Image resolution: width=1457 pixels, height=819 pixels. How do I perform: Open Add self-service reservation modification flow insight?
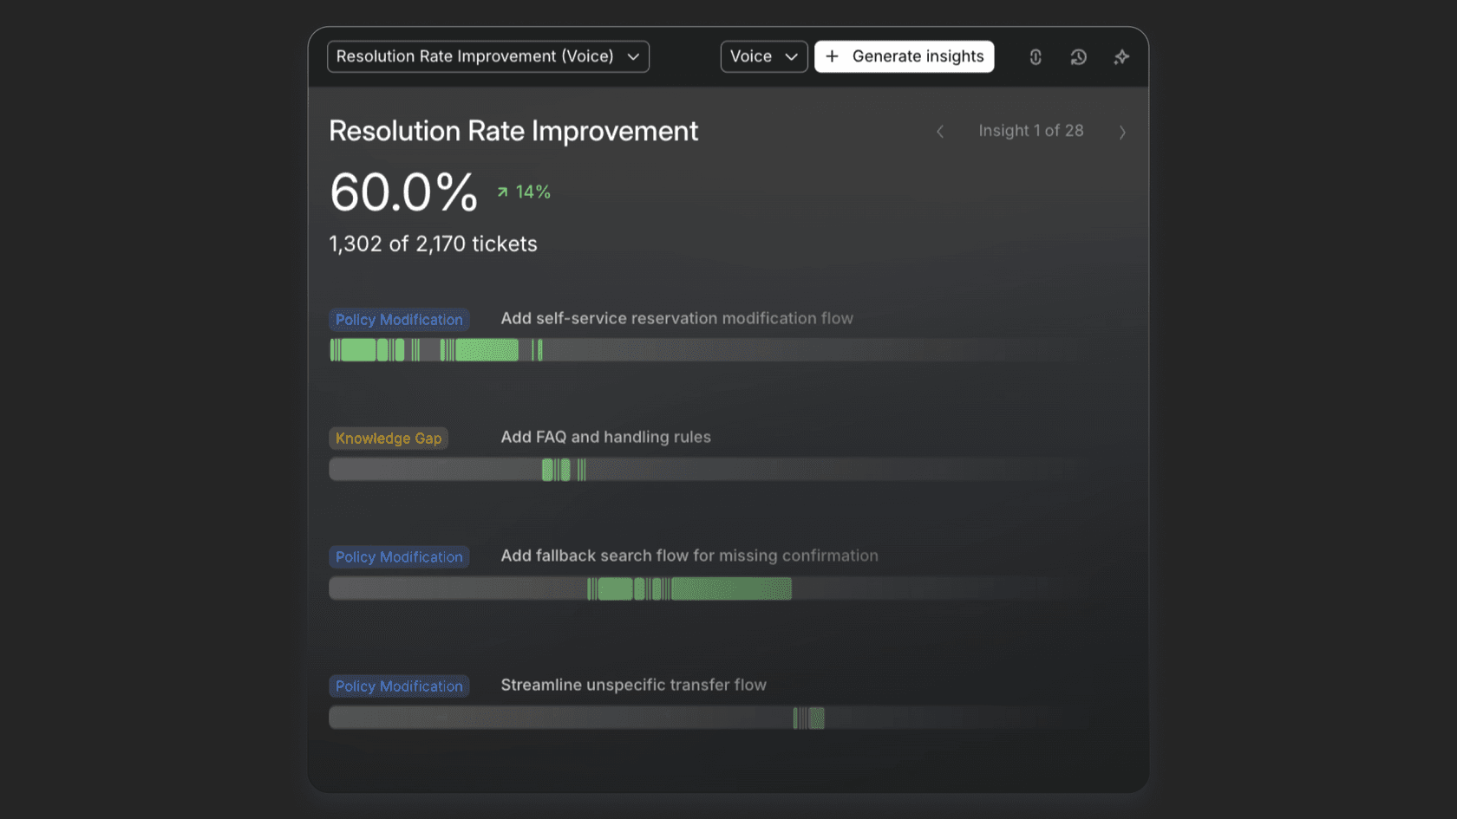[x=676, y=318]
